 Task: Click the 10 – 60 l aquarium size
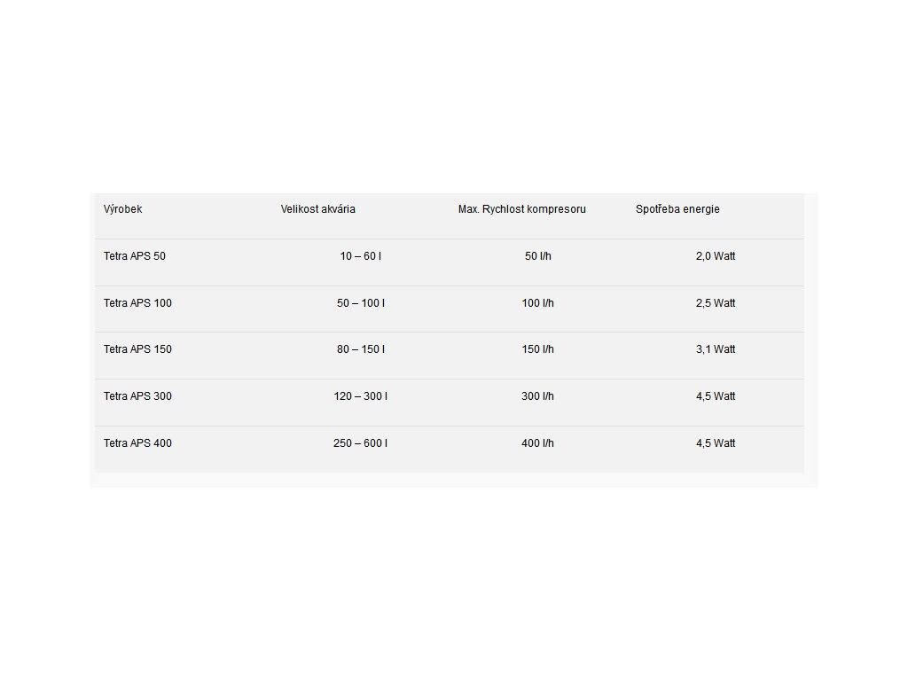361,256
